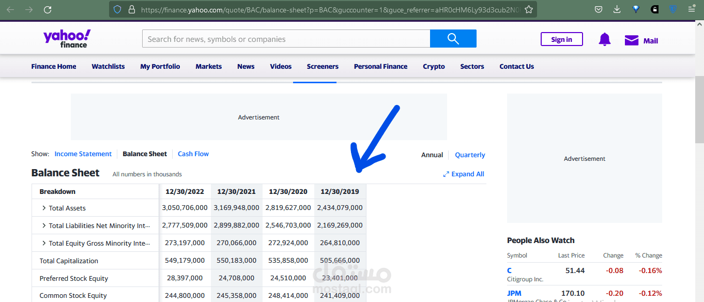This screenshot has height=302, width=704.
Task: Select the Total Capitalization row label
Action: (69, 261)
